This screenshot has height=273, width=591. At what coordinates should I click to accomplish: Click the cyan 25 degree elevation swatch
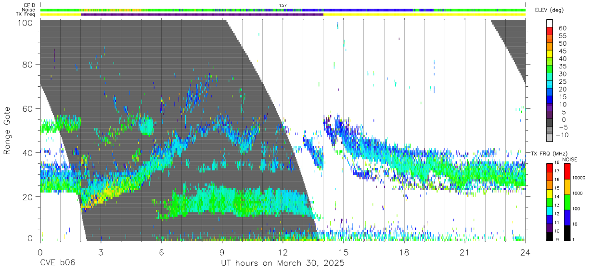[x=550, y=84]
